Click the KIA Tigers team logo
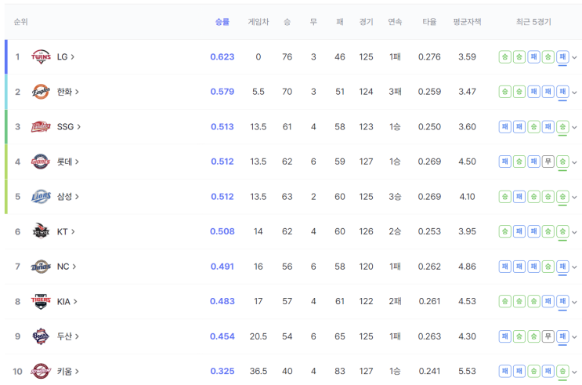This screenshot has width=582, height=385. tap(41, 301)
